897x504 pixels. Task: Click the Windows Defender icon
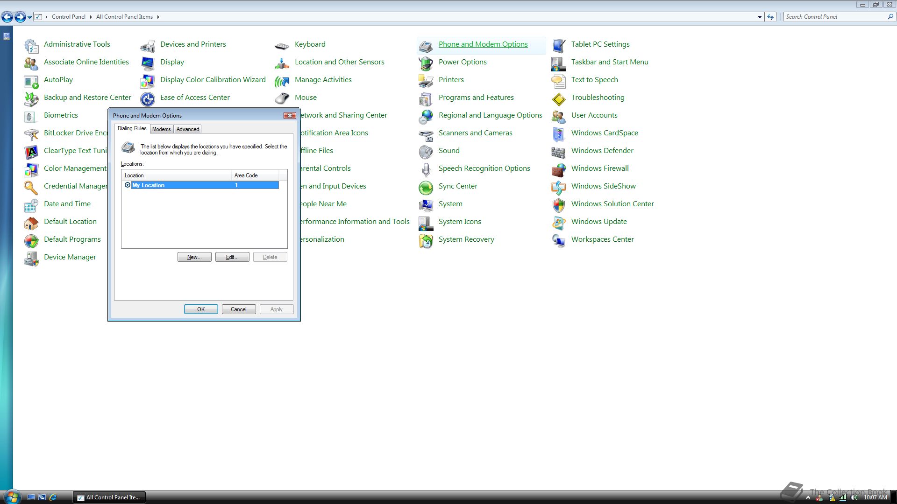pos(559,152)
